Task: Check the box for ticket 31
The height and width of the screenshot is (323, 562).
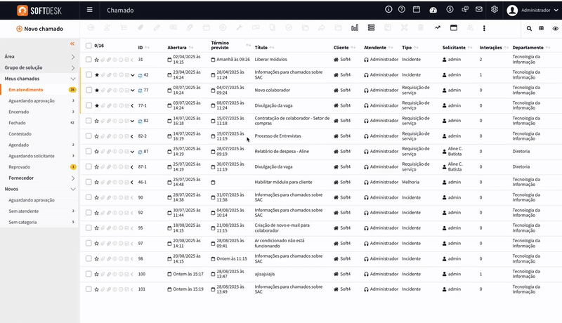Action: click(89, 60)
